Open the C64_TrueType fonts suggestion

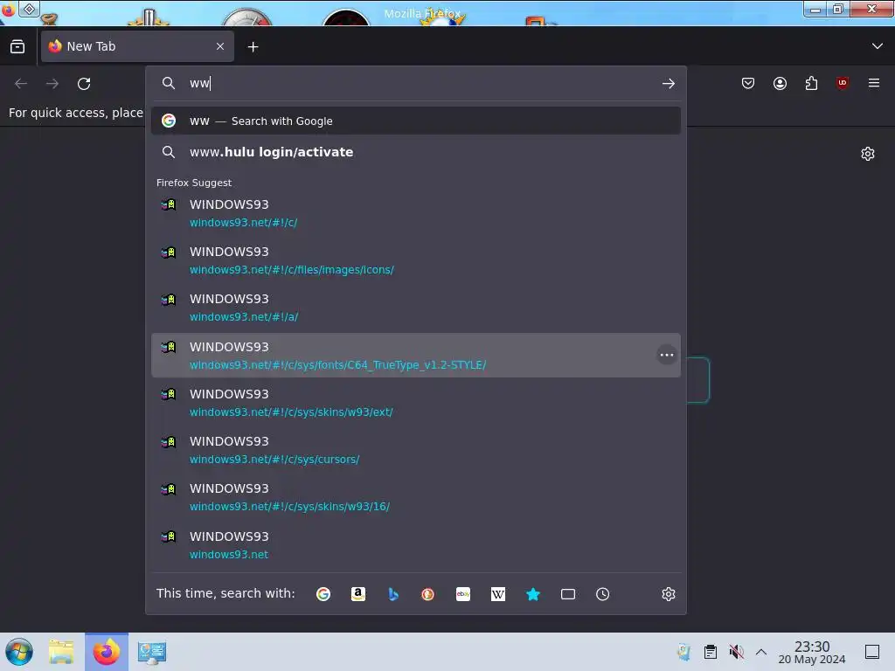click(415, 355)
